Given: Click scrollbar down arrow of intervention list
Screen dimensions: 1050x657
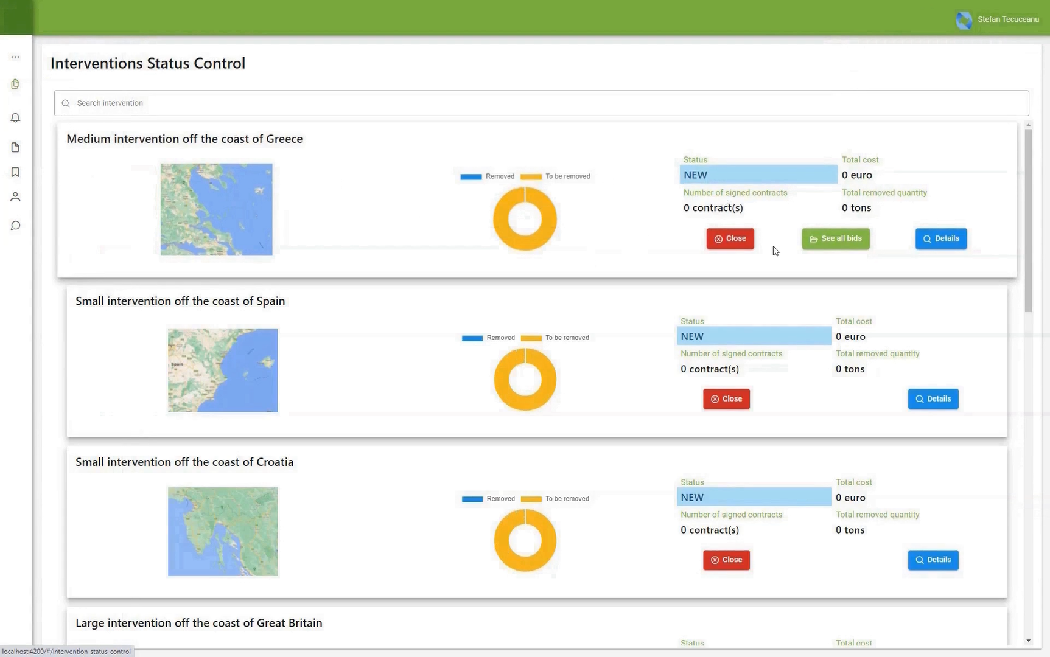Looking at the screenshot, I should click(1028, 641).
